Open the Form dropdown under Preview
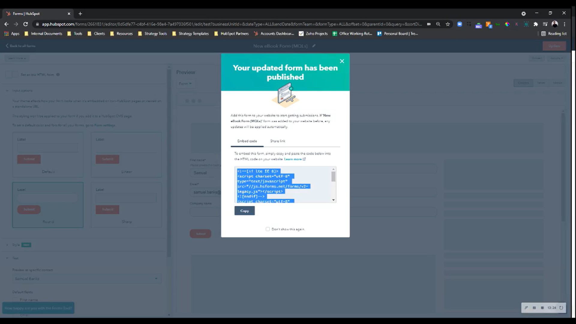 (185, 84)
